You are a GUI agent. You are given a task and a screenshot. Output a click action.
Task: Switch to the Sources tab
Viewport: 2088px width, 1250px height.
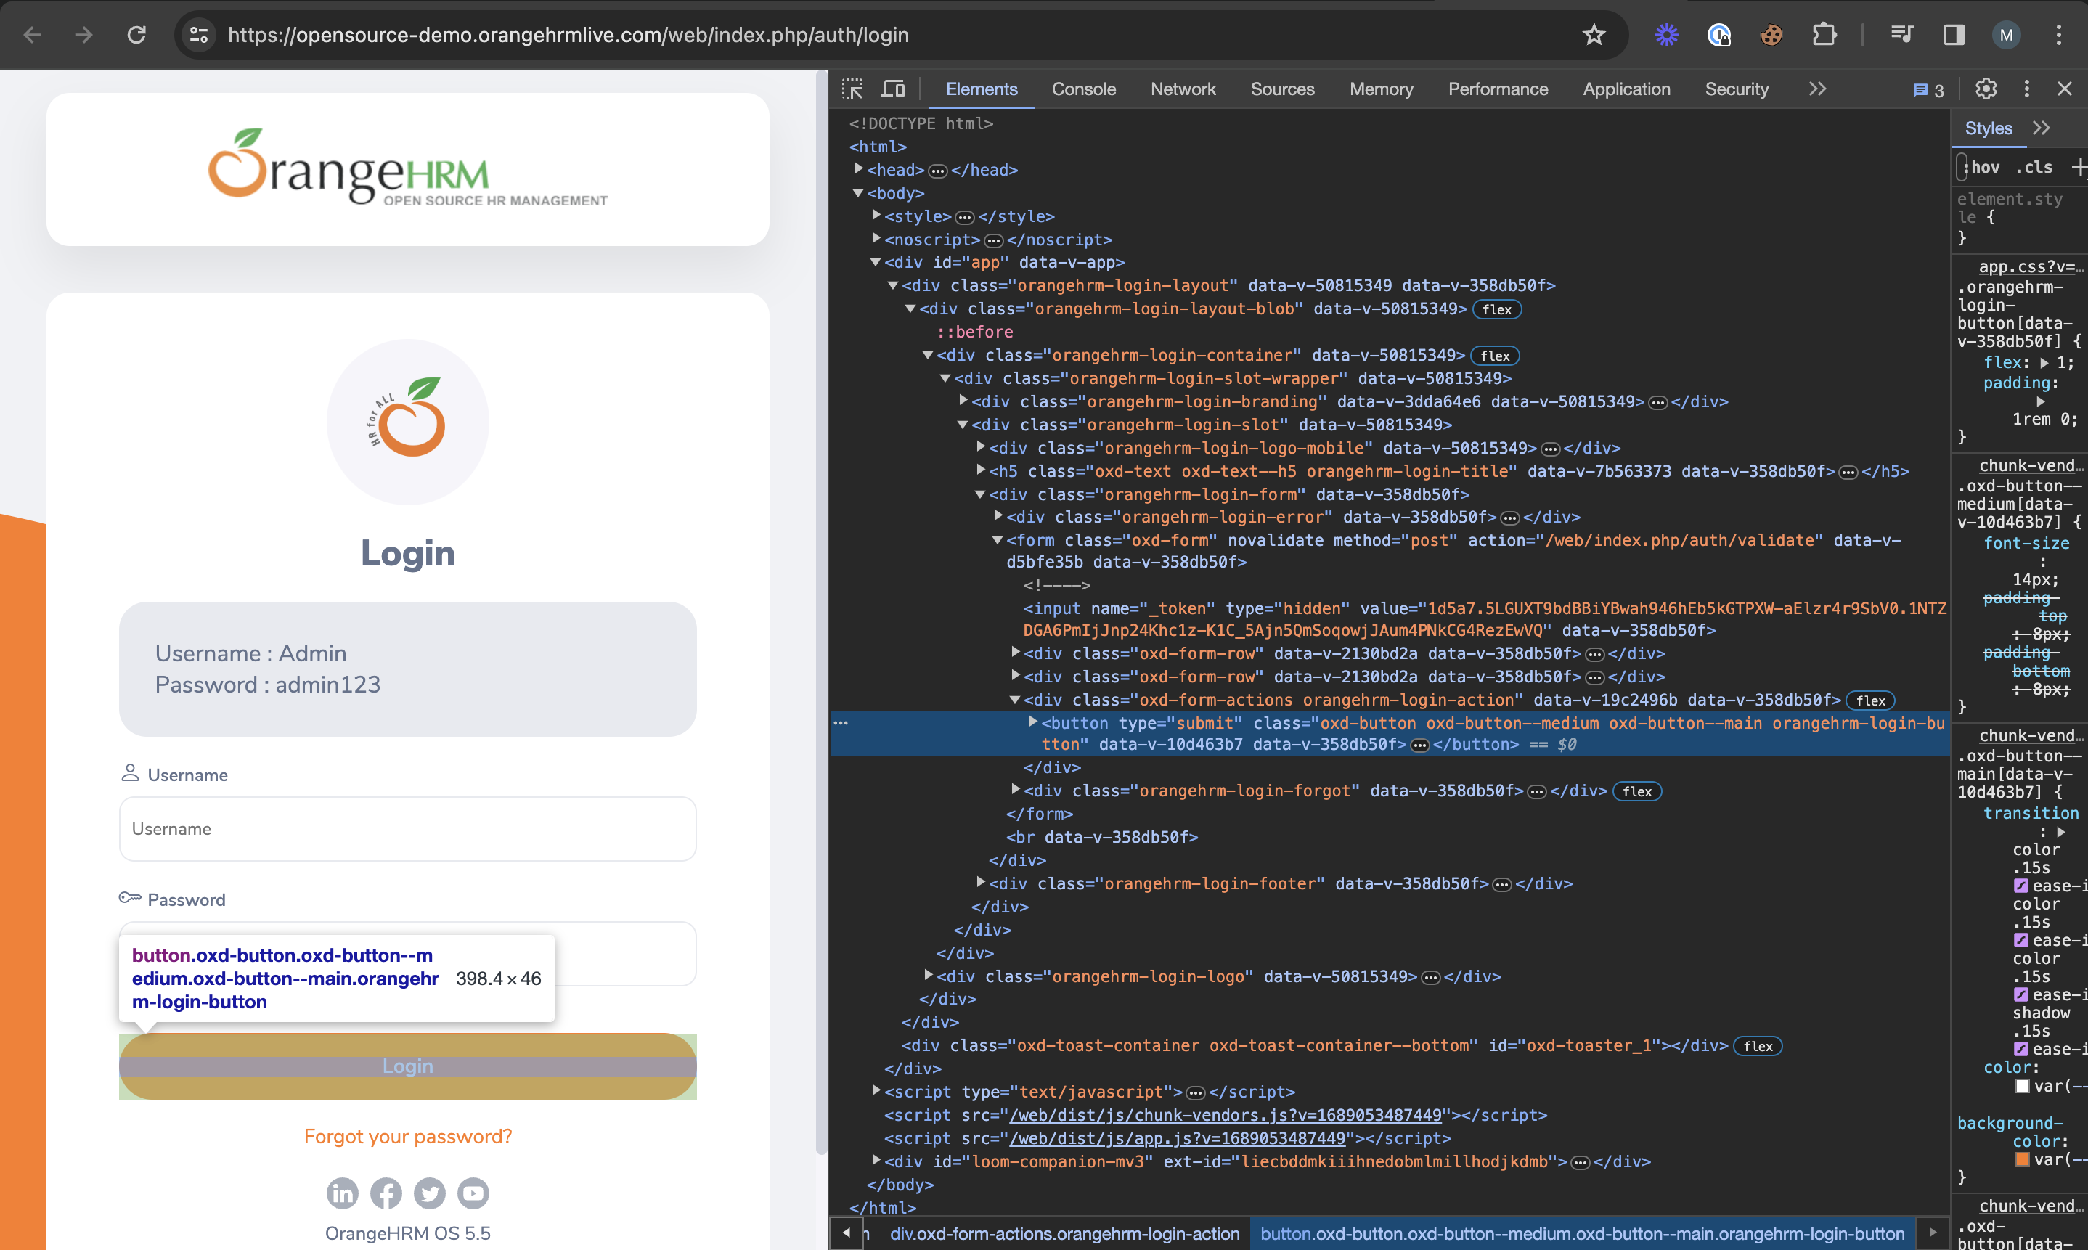[x=1282, y=89]
